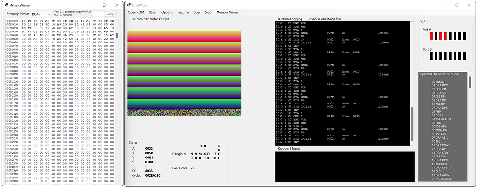Viewport: 477px width, 188px height.
Task: Toggle the last Port A bit indicator
Action: pos(464,36)
